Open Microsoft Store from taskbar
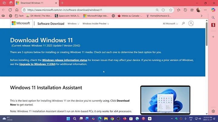The width and height of the screenshot is (218, 122). [131, 119]
